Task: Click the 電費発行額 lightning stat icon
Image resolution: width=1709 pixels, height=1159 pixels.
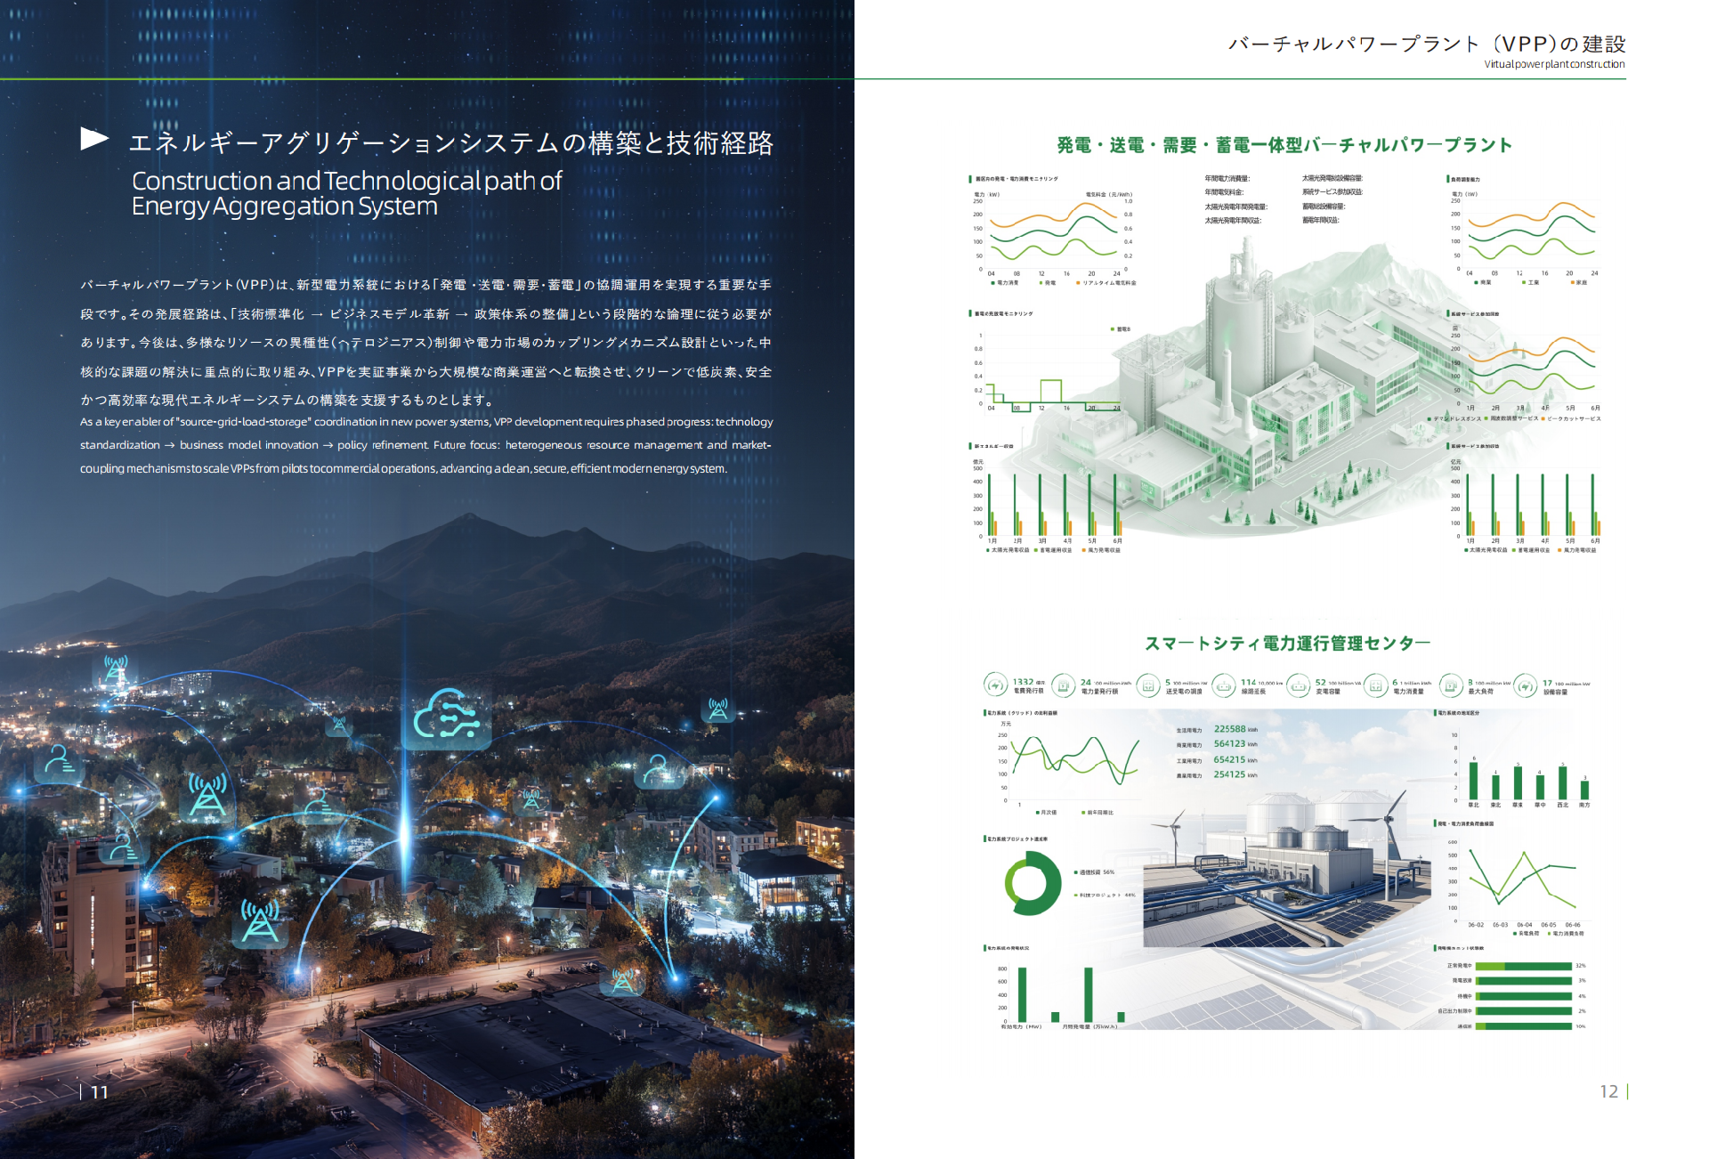Action: (x=995, y=685)
